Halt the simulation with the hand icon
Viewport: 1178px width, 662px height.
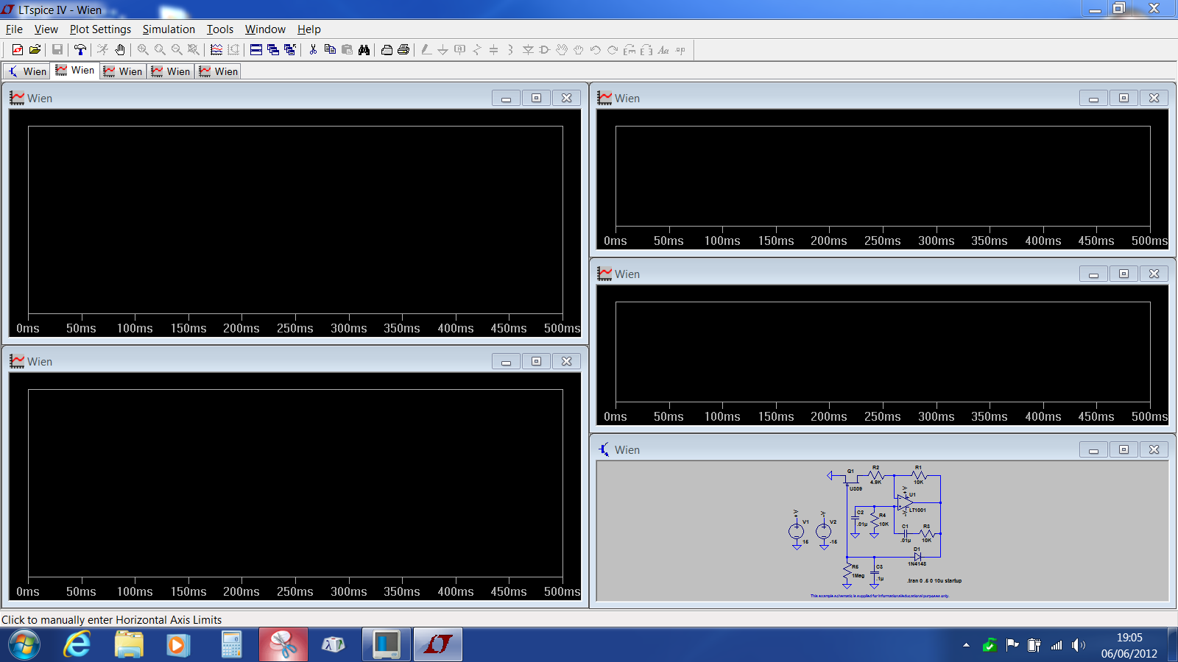[120, 50]
